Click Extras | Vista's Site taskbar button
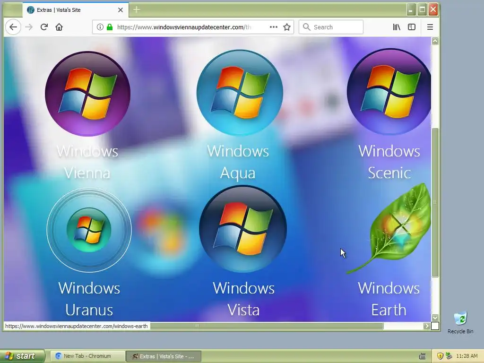The width and height of the screenshot is (484, 363). pyautogui.click(x=164, y=356)
